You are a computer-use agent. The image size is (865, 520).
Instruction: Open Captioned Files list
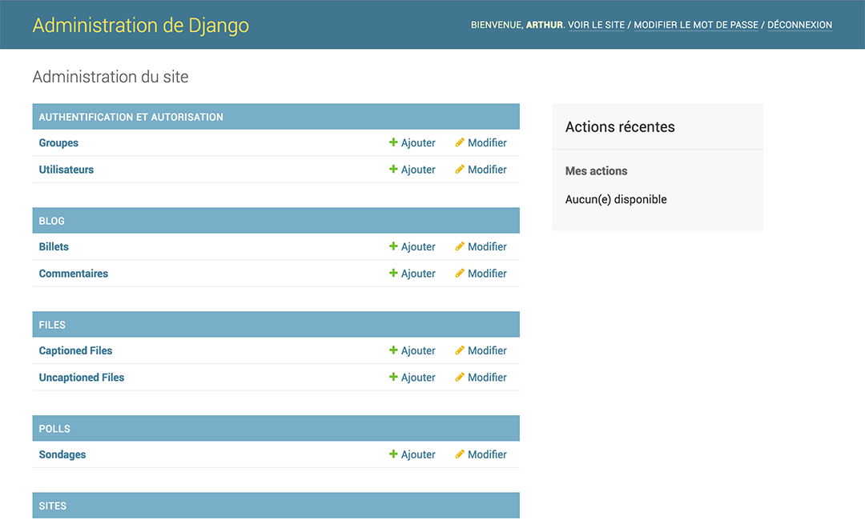click(x=75, y=351)
